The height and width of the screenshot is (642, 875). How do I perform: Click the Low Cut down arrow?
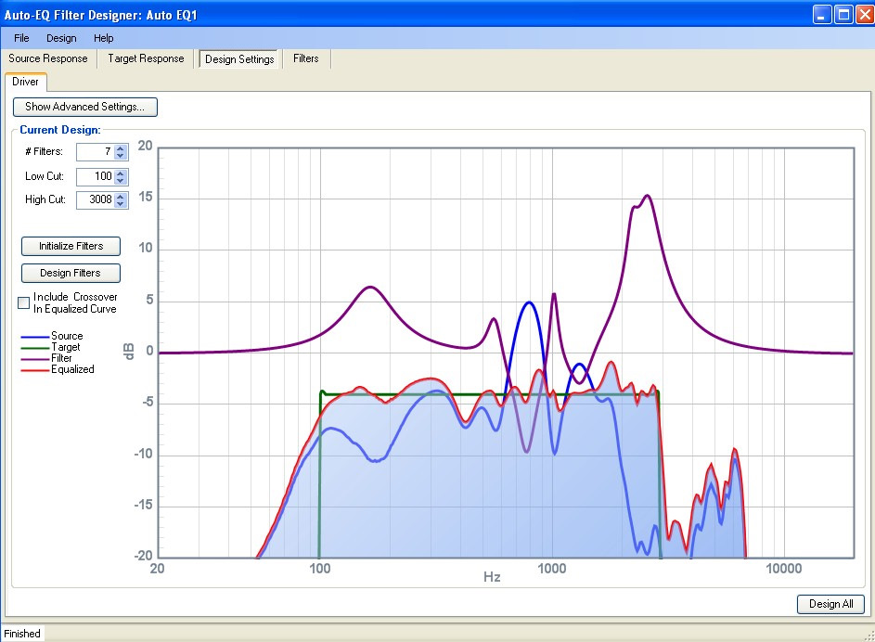coord(121,180)
